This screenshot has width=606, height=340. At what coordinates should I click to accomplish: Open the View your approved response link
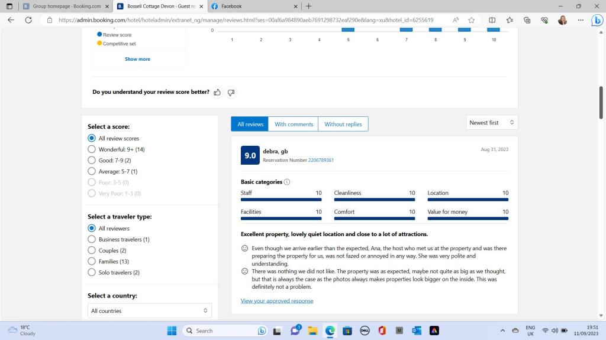tap(277, 301)
